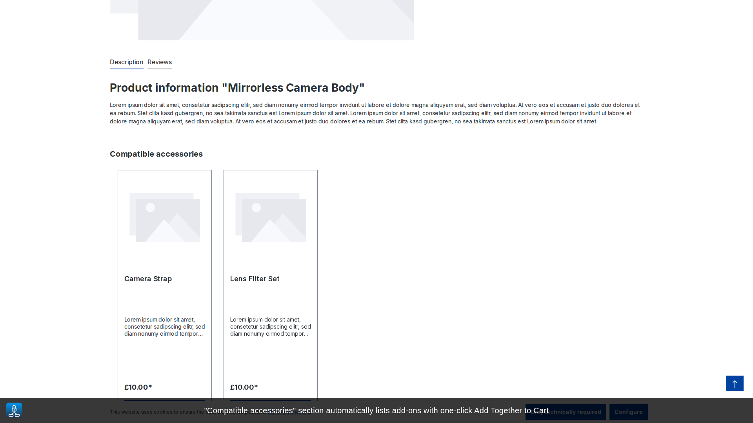
Task: Open the Camera Strap placeholder image
Action: (x=165, y=217)
